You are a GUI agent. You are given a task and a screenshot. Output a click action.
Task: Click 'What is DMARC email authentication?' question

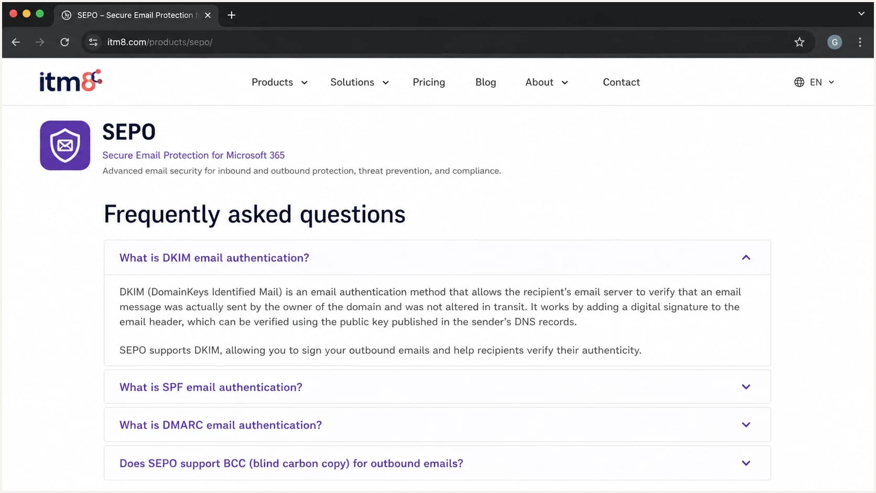(221, 425)
